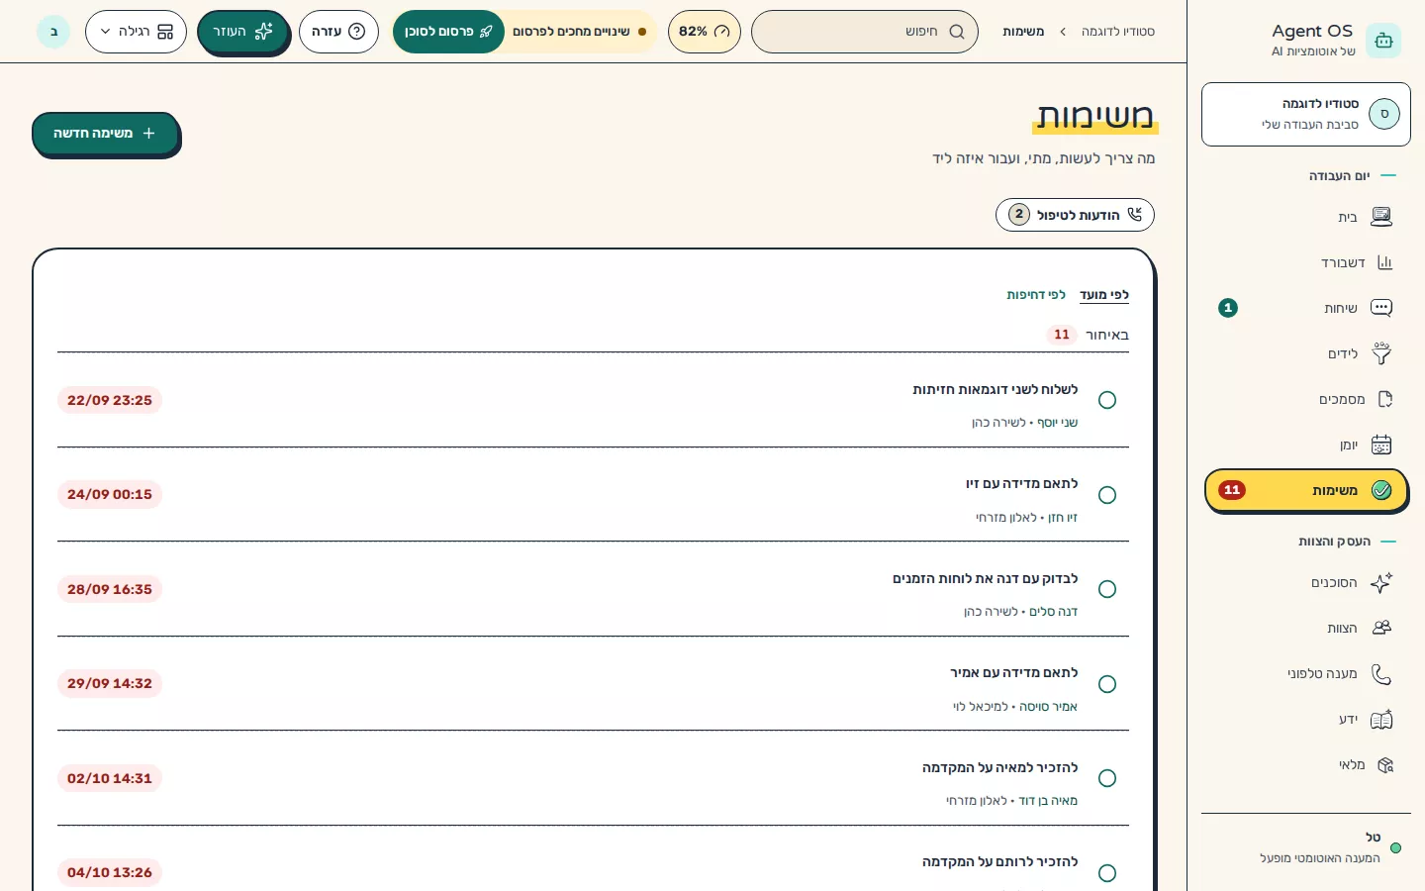Complete task להזכיר לרותם על המקדמה
This screenshot has height=891, width=1425.
tap(1107, 873)
